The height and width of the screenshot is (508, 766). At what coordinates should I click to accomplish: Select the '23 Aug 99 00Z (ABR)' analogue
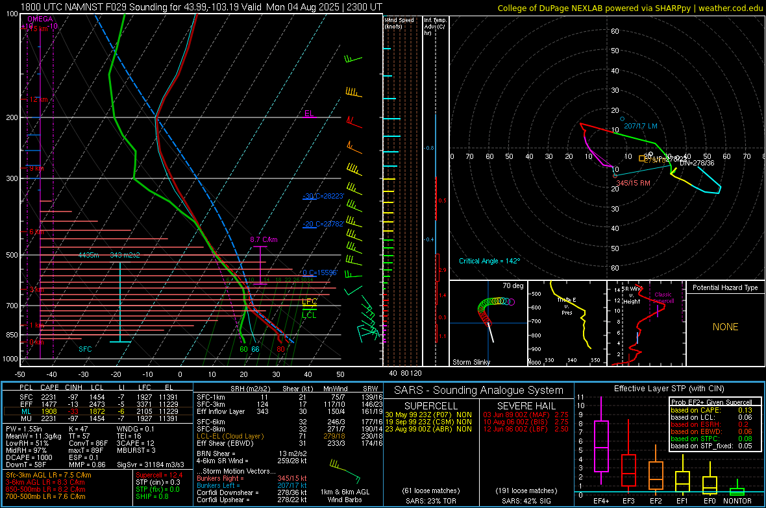428,429
